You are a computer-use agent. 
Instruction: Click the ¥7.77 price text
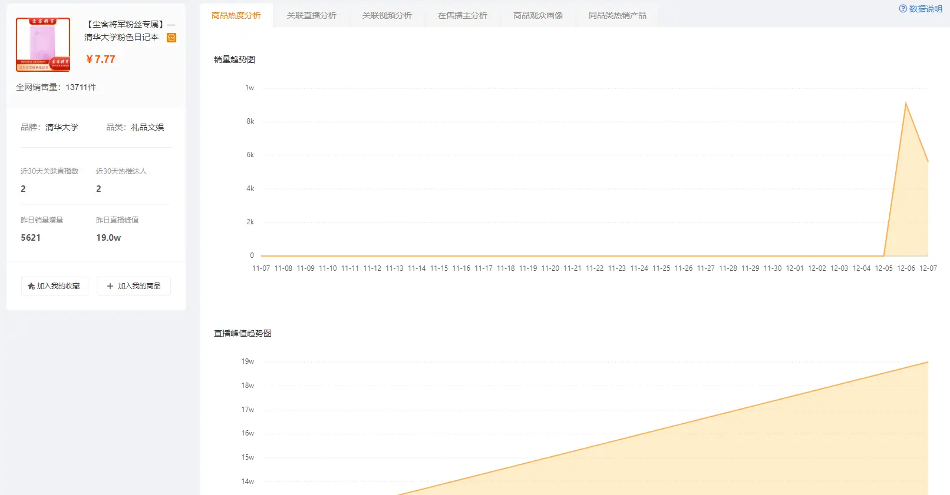101,59
